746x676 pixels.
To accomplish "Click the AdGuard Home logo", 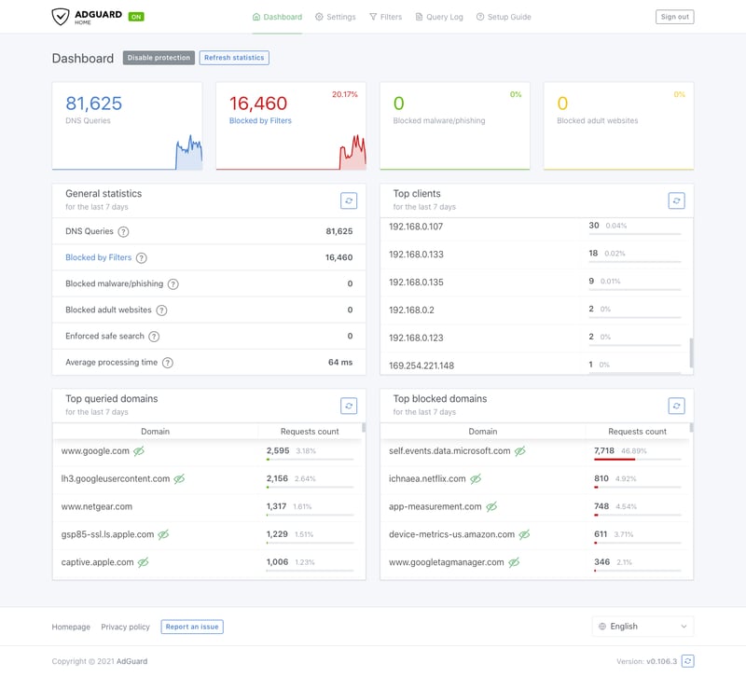I will tap(89, 17).
